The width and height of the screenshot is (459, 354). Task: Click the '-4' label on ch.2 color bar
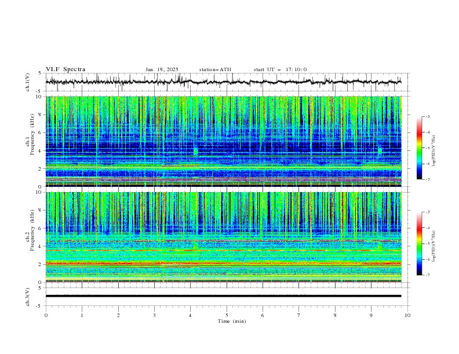[x=427, y=228]
